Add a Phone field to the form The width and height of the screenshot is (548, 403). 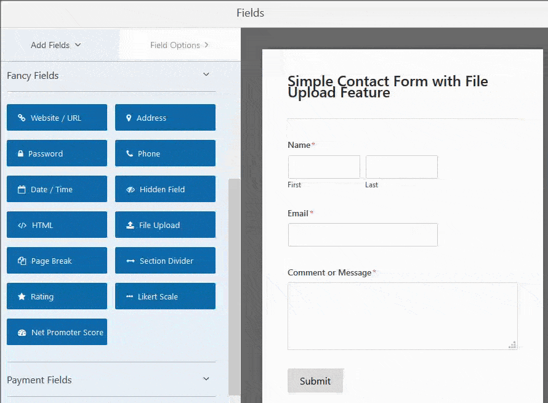tap(164, 153)
